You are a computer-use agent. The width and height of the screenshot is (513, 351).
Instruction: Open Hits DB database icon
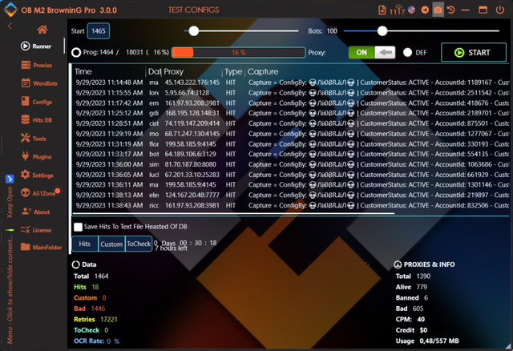(x=25, y=119)
